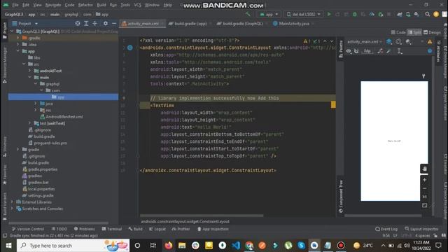Image resolution: width=448 pixels, height=252 pixels.
Task: Click the clear constraints icon
Action: point(380,51)
